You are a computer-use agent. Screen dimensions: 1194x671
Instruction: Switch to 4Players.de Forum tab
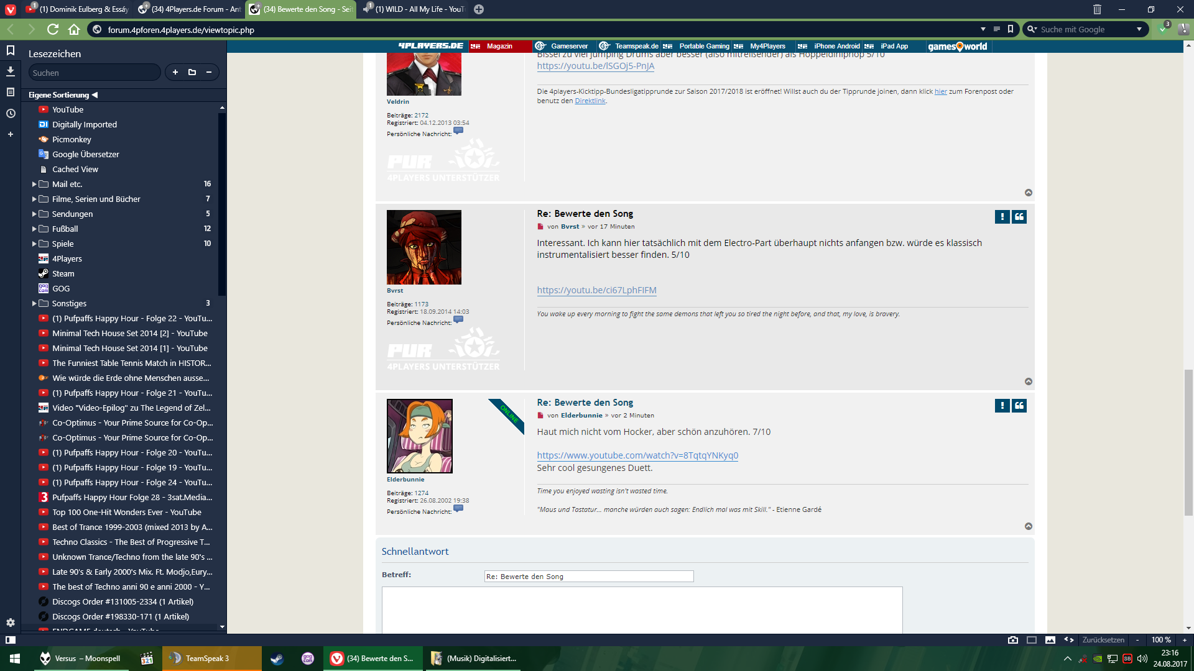coord(189,9)
